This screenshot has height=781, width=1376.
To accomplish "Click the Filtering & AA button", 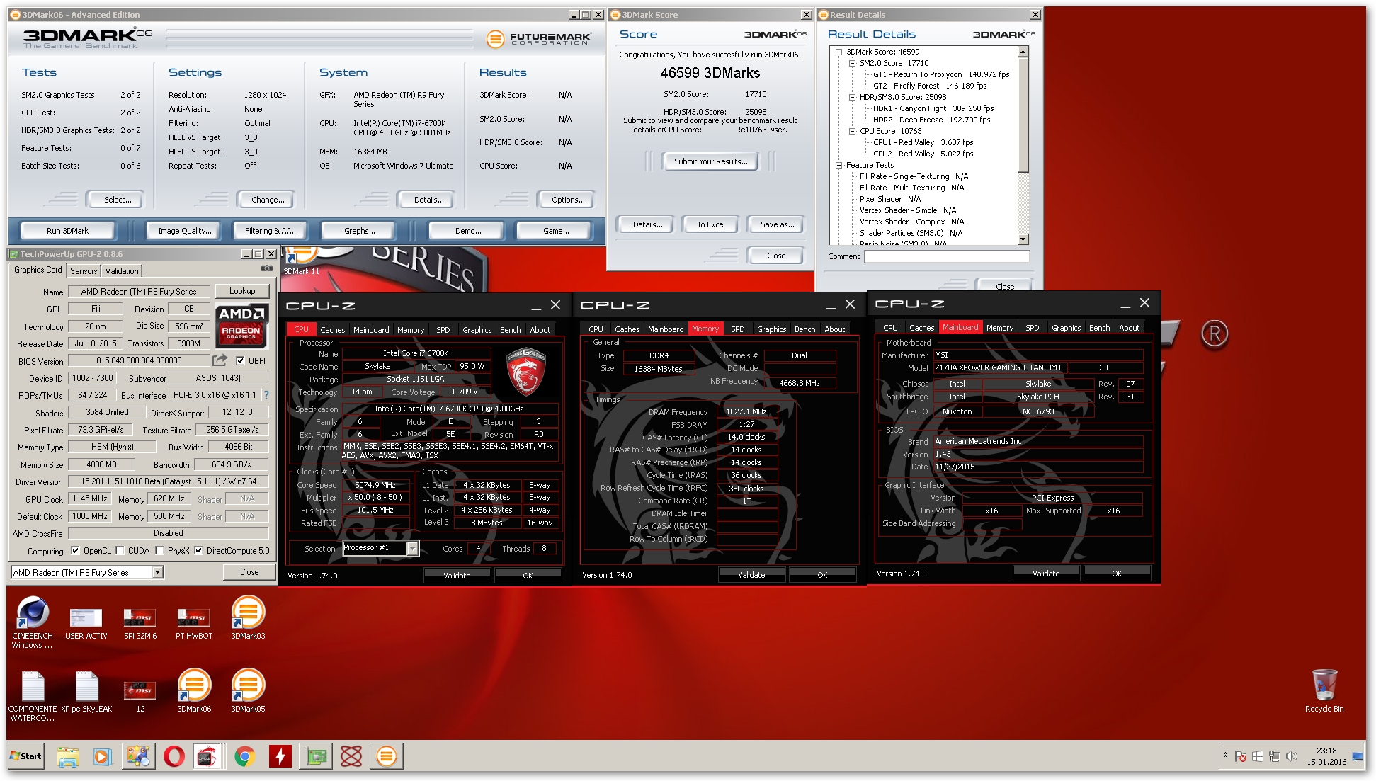I will (271, 231).
